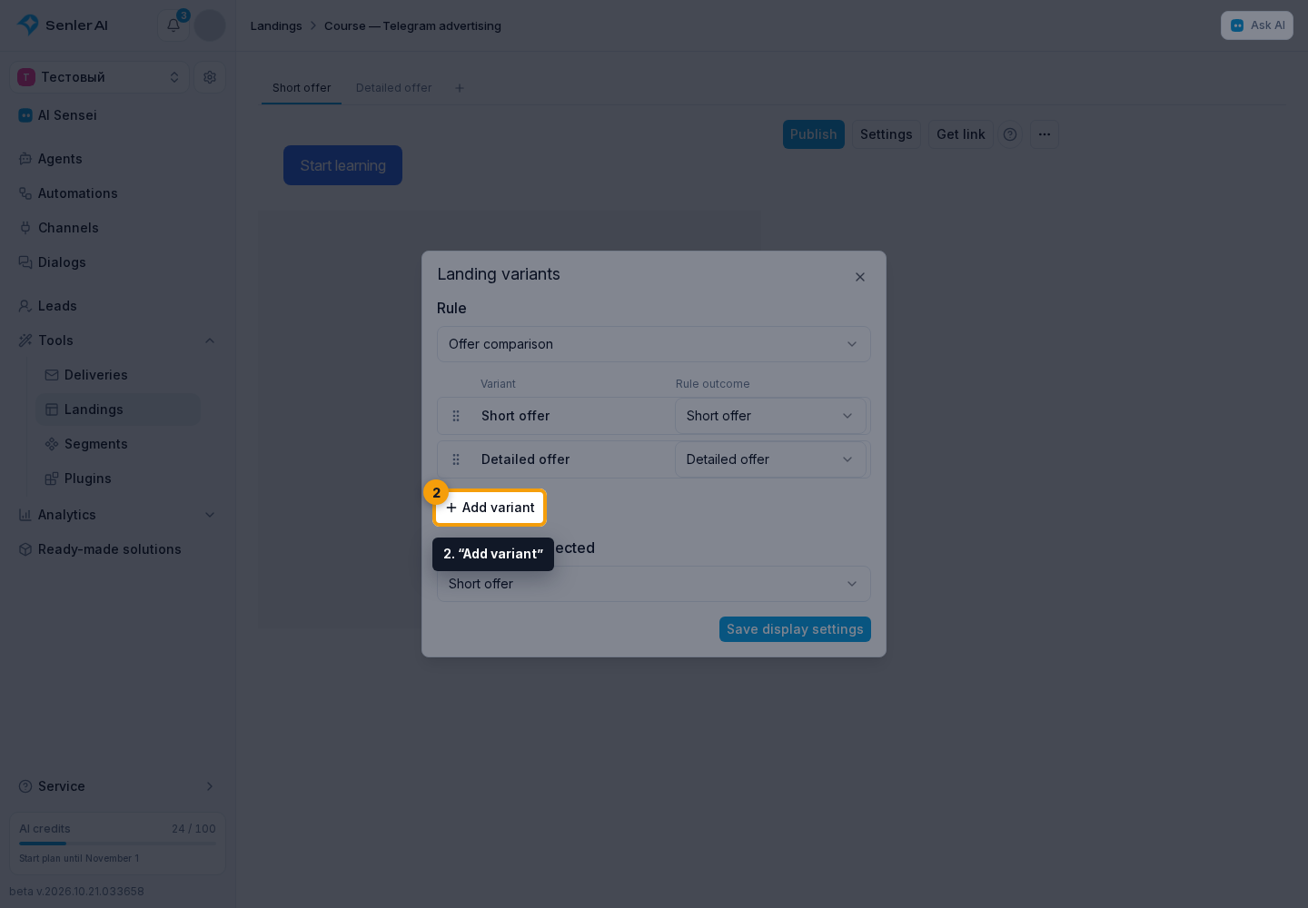Publish the landing
1308x908 pixels.
[814, 134]
